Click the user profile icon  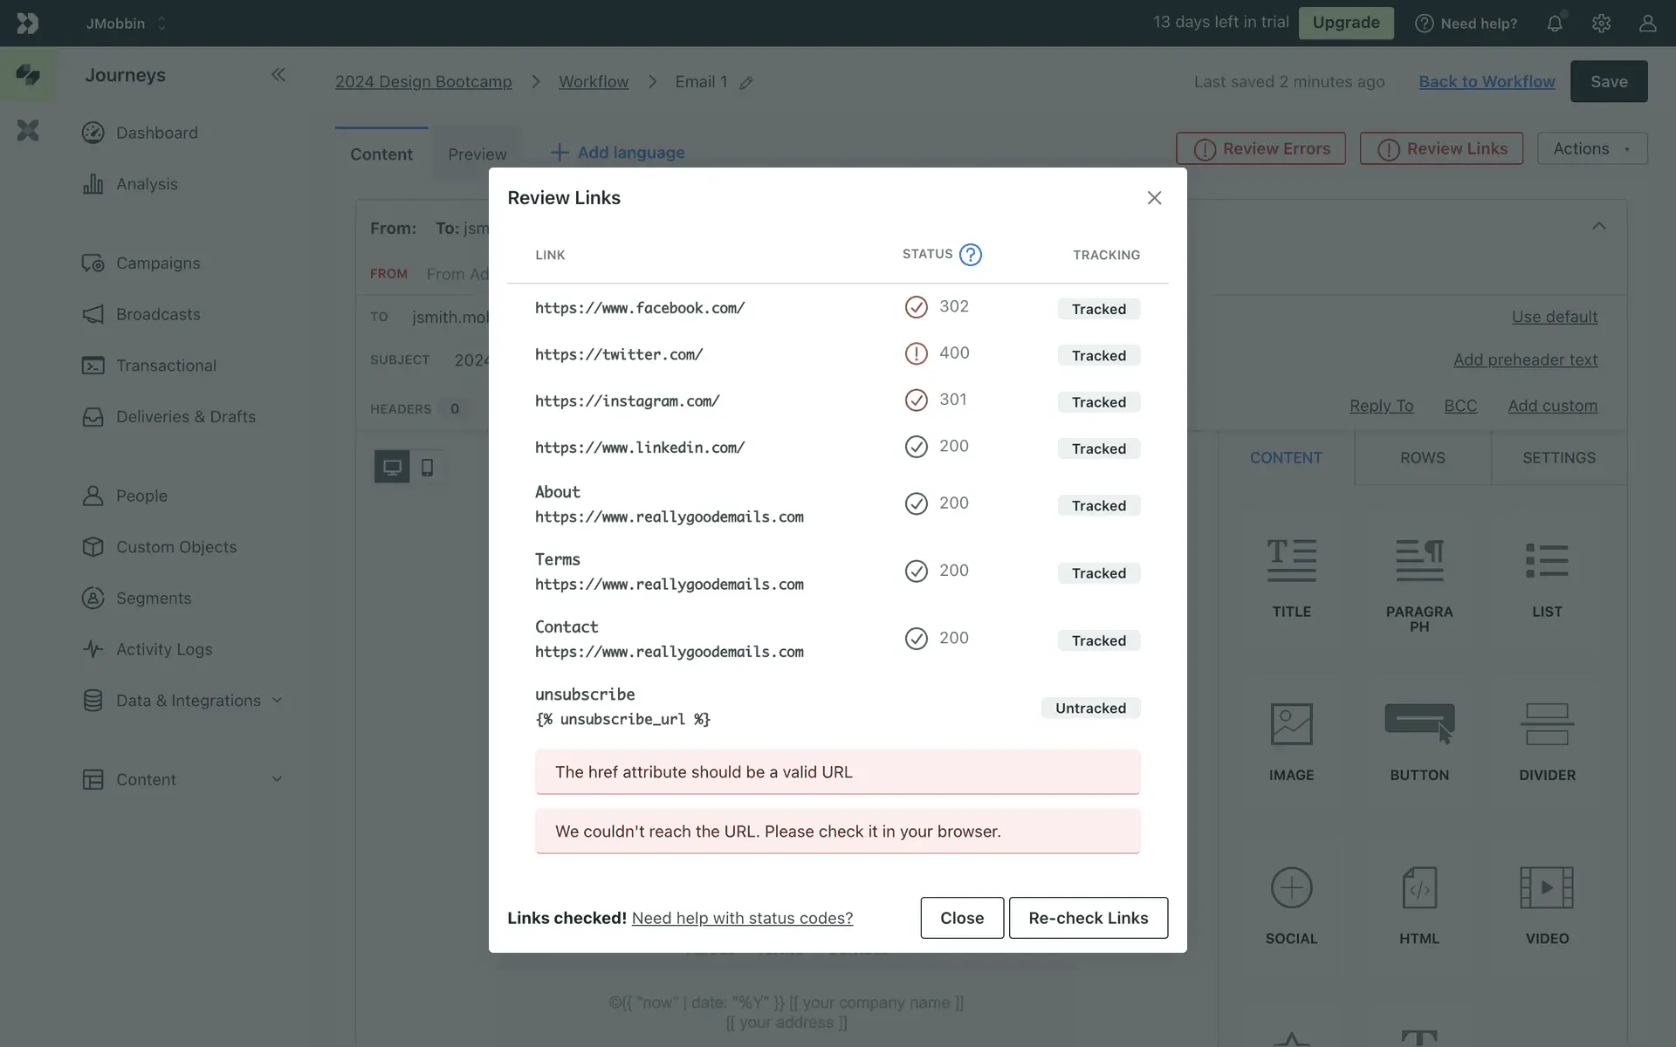[1647, 24]
